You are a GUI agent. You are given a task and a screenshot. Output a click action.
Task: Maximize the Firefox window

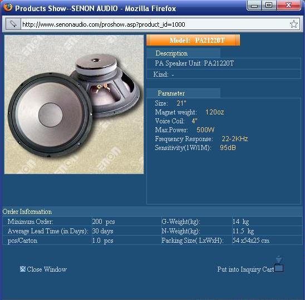(269, 5)
